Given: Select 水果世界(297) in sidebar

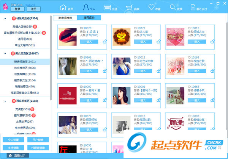Looking at the screenshot, I should point(25,122).
